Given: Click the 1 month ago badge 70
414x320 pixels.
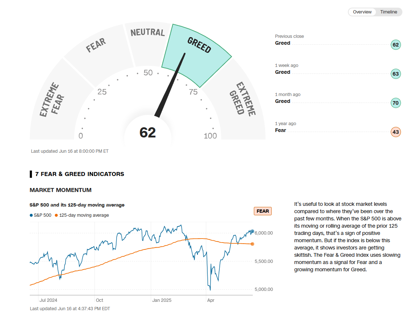Looking at the screenshot, I should point(395,103).
